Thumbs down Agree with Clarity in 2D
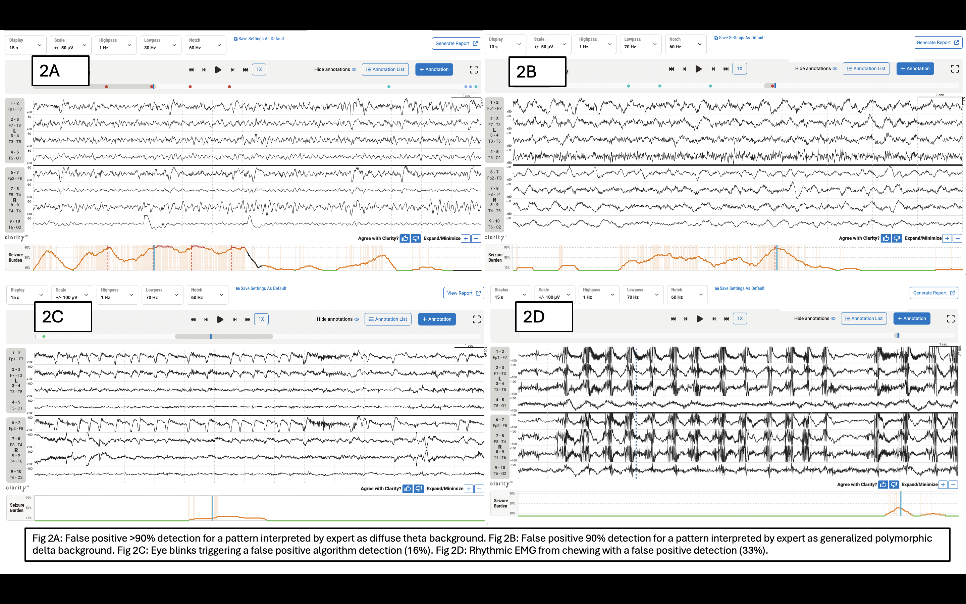Image resolution: width=966 pixels, height=604 pixels. [x=894, y=485]
